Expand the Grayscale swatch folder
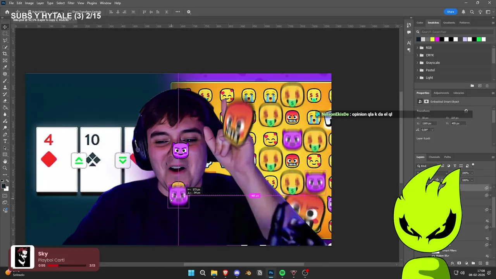Viewport: 496px width, 279px height. coord(417,63)
